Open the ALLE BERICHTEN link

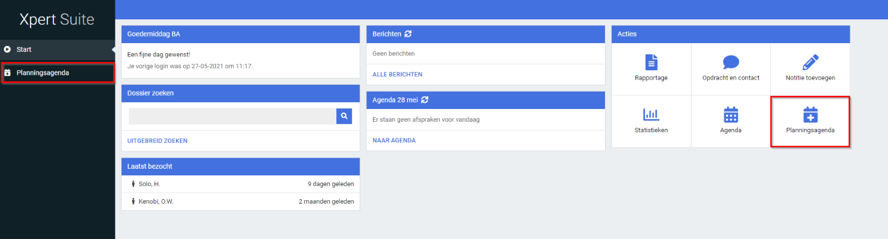pos(397,75)
